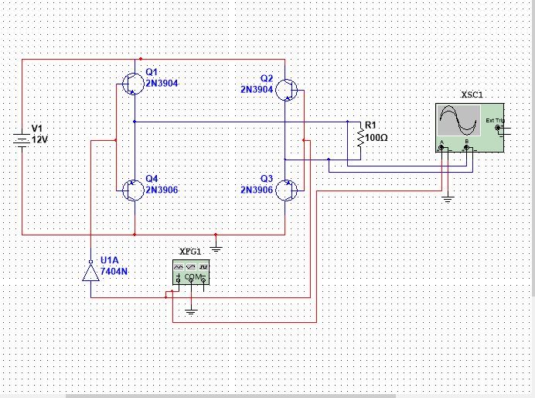Click the ground symbol below oscilloscope
Screen dimensions: 535x398
pyautogui.click(x=448, y=199)
